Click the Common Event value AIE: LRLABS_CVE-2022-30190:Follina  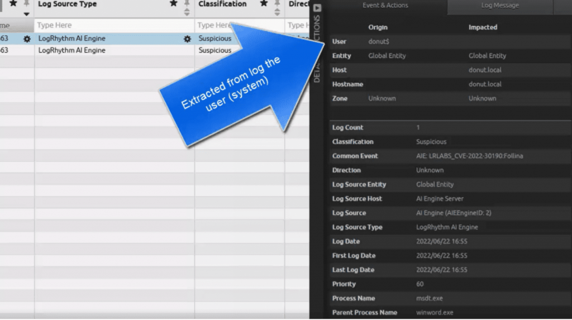[x=469, y=156]
